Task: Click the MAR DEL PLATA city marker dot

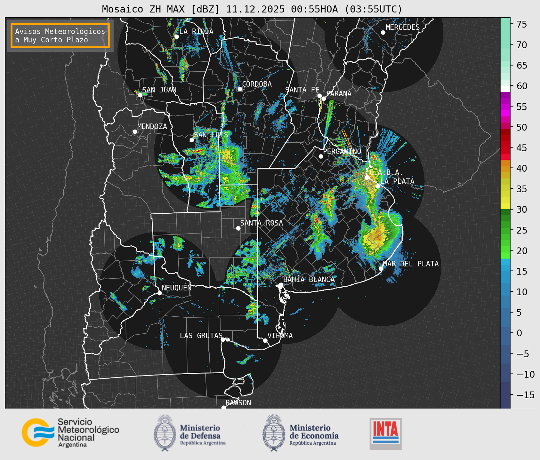Action: pyautogui.click(x=381, y=269)
